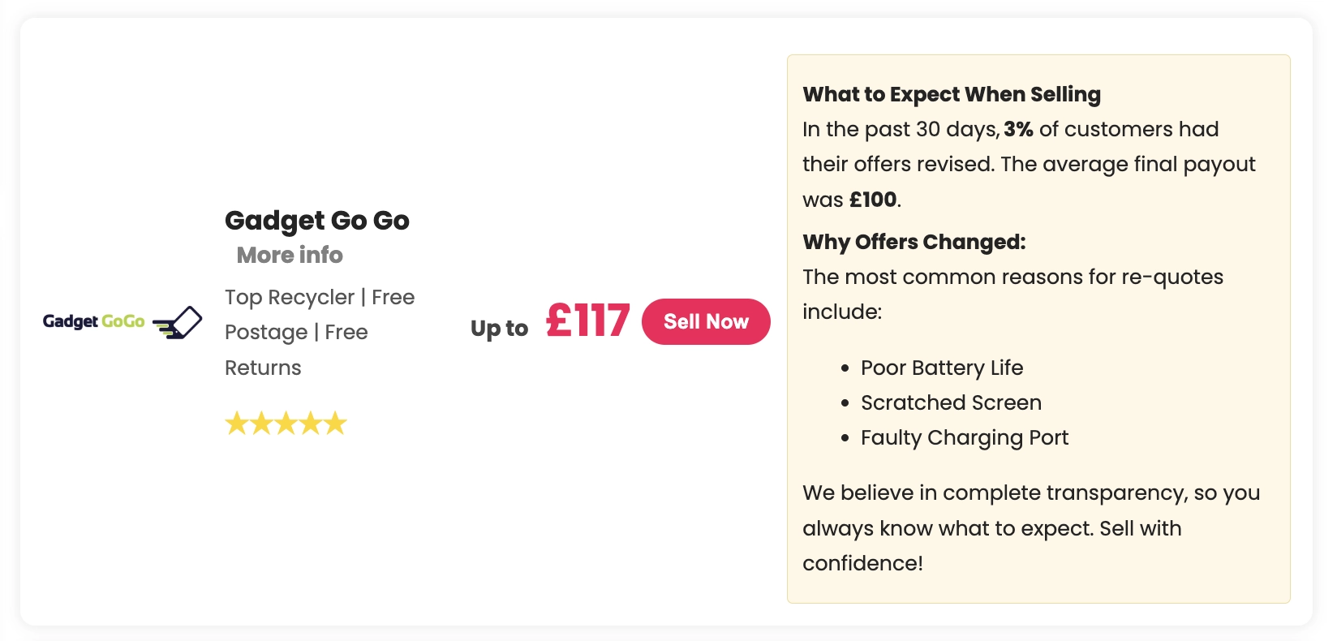Image resolution: width=1337 pixels, height=641 pixels.
Task: Click the £117 price amount
Action: pyautogui.click(x=587, y=320)
